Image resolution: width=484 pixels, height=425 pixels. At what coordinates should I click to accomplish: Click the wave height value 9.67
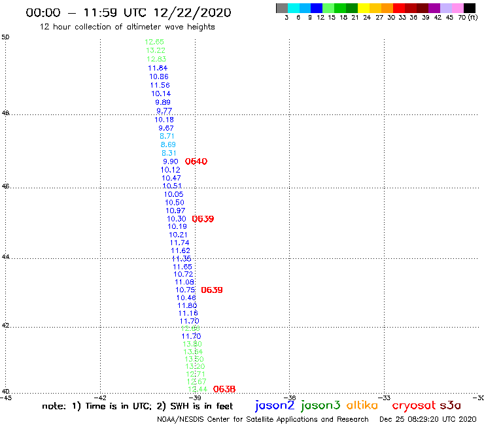point(166,128)
